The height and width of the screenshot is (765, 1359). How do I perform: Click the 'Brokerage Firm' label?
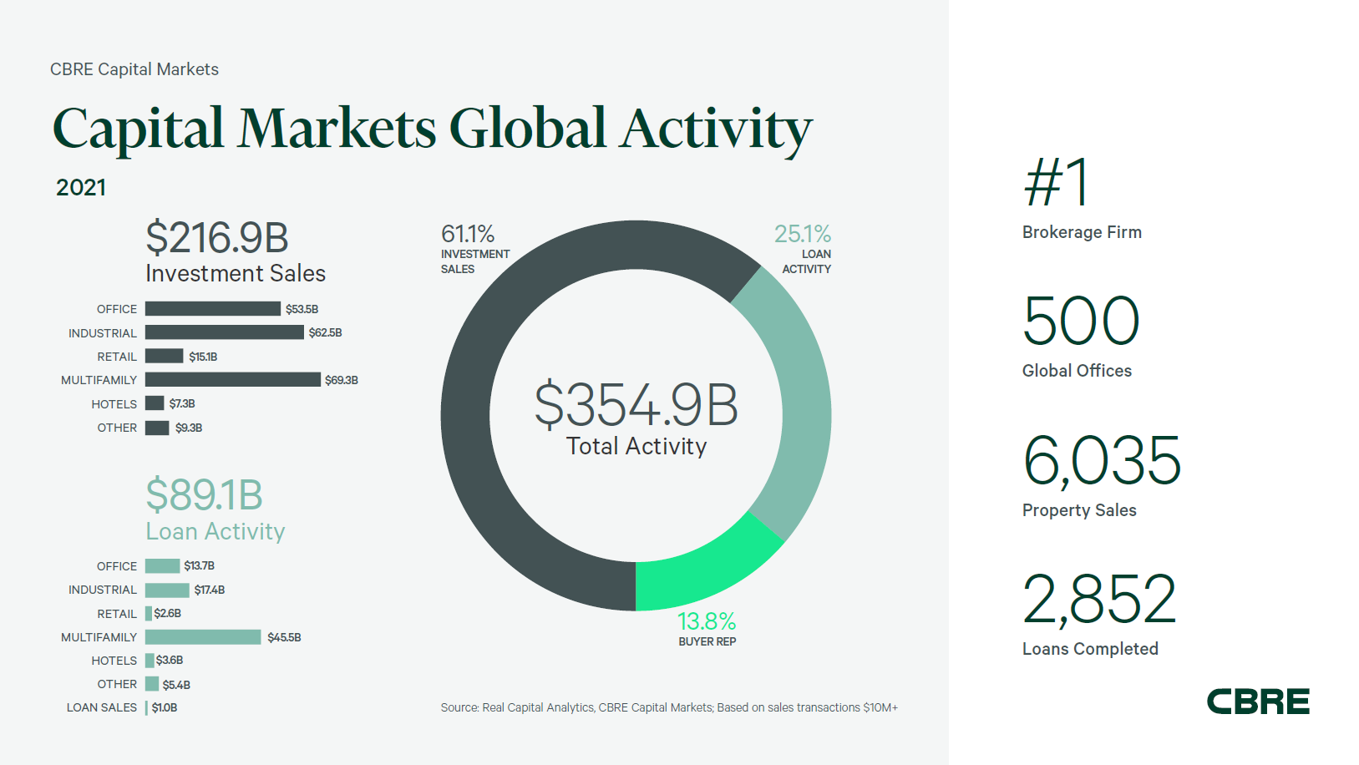click(x=1082, y=232)
